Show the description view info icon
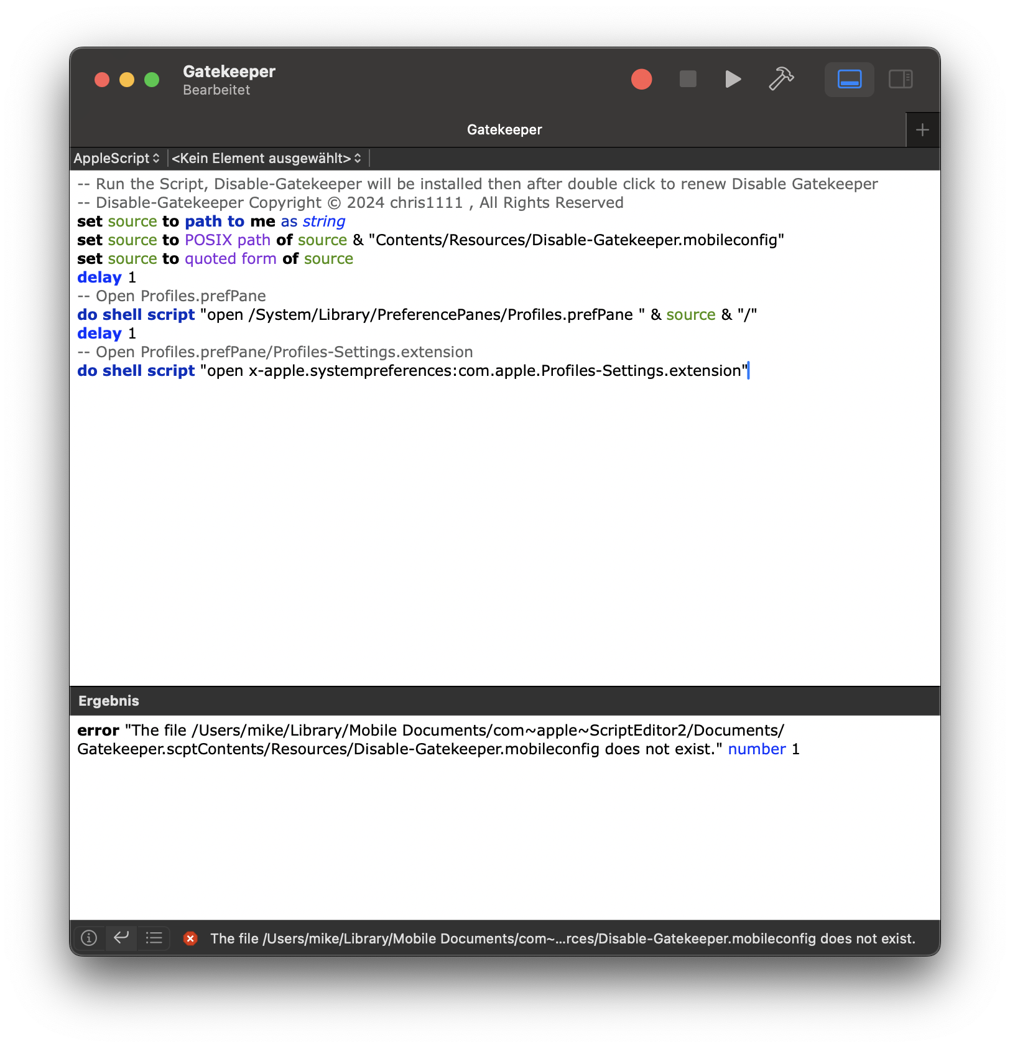Screen dimensions: 1010x1048 [89, 938]
